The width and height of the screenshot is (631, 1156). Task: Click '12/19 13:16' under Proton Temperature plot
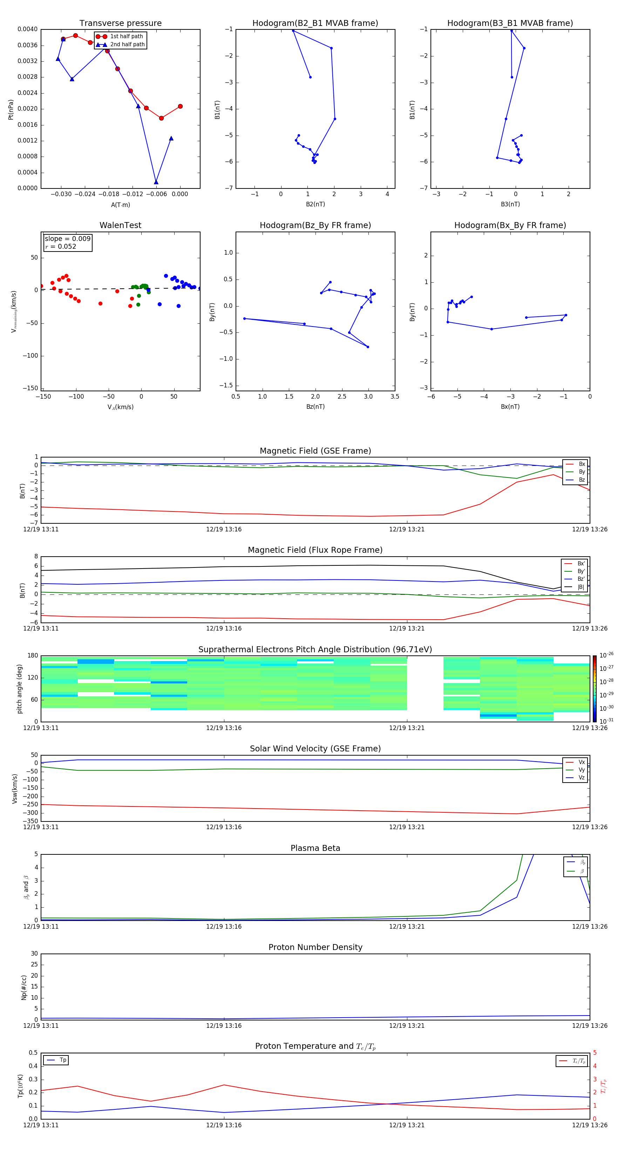224,1125
